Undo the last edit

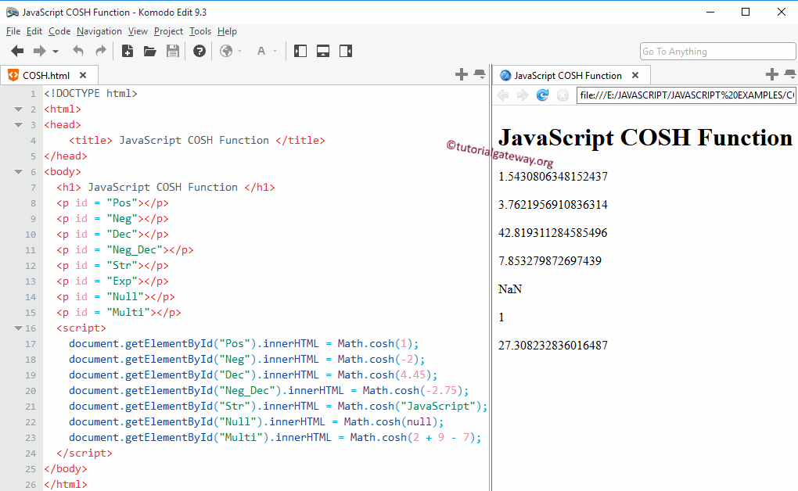[x=77, y=51]
